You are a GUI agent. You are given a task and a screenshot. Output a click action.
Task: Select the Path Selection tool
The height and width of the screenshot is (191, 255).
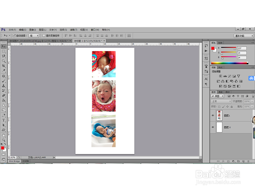click(4, 125)
